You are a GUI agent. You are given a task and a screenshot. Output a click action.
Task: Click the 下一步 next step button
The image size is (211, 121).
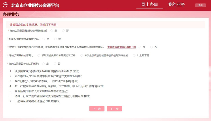(x=114, y=109)
